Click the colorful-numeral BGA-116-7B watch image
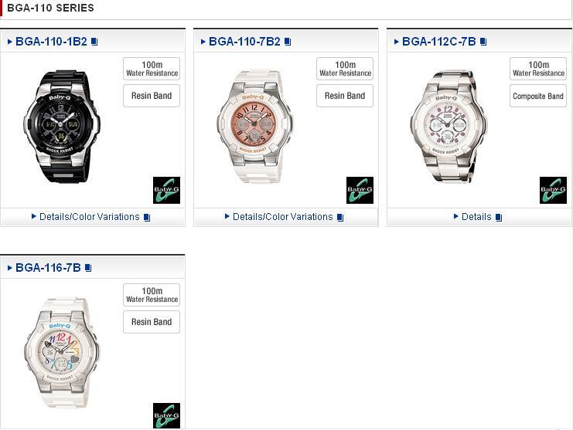The image size is (573, 430). (61, 352)
